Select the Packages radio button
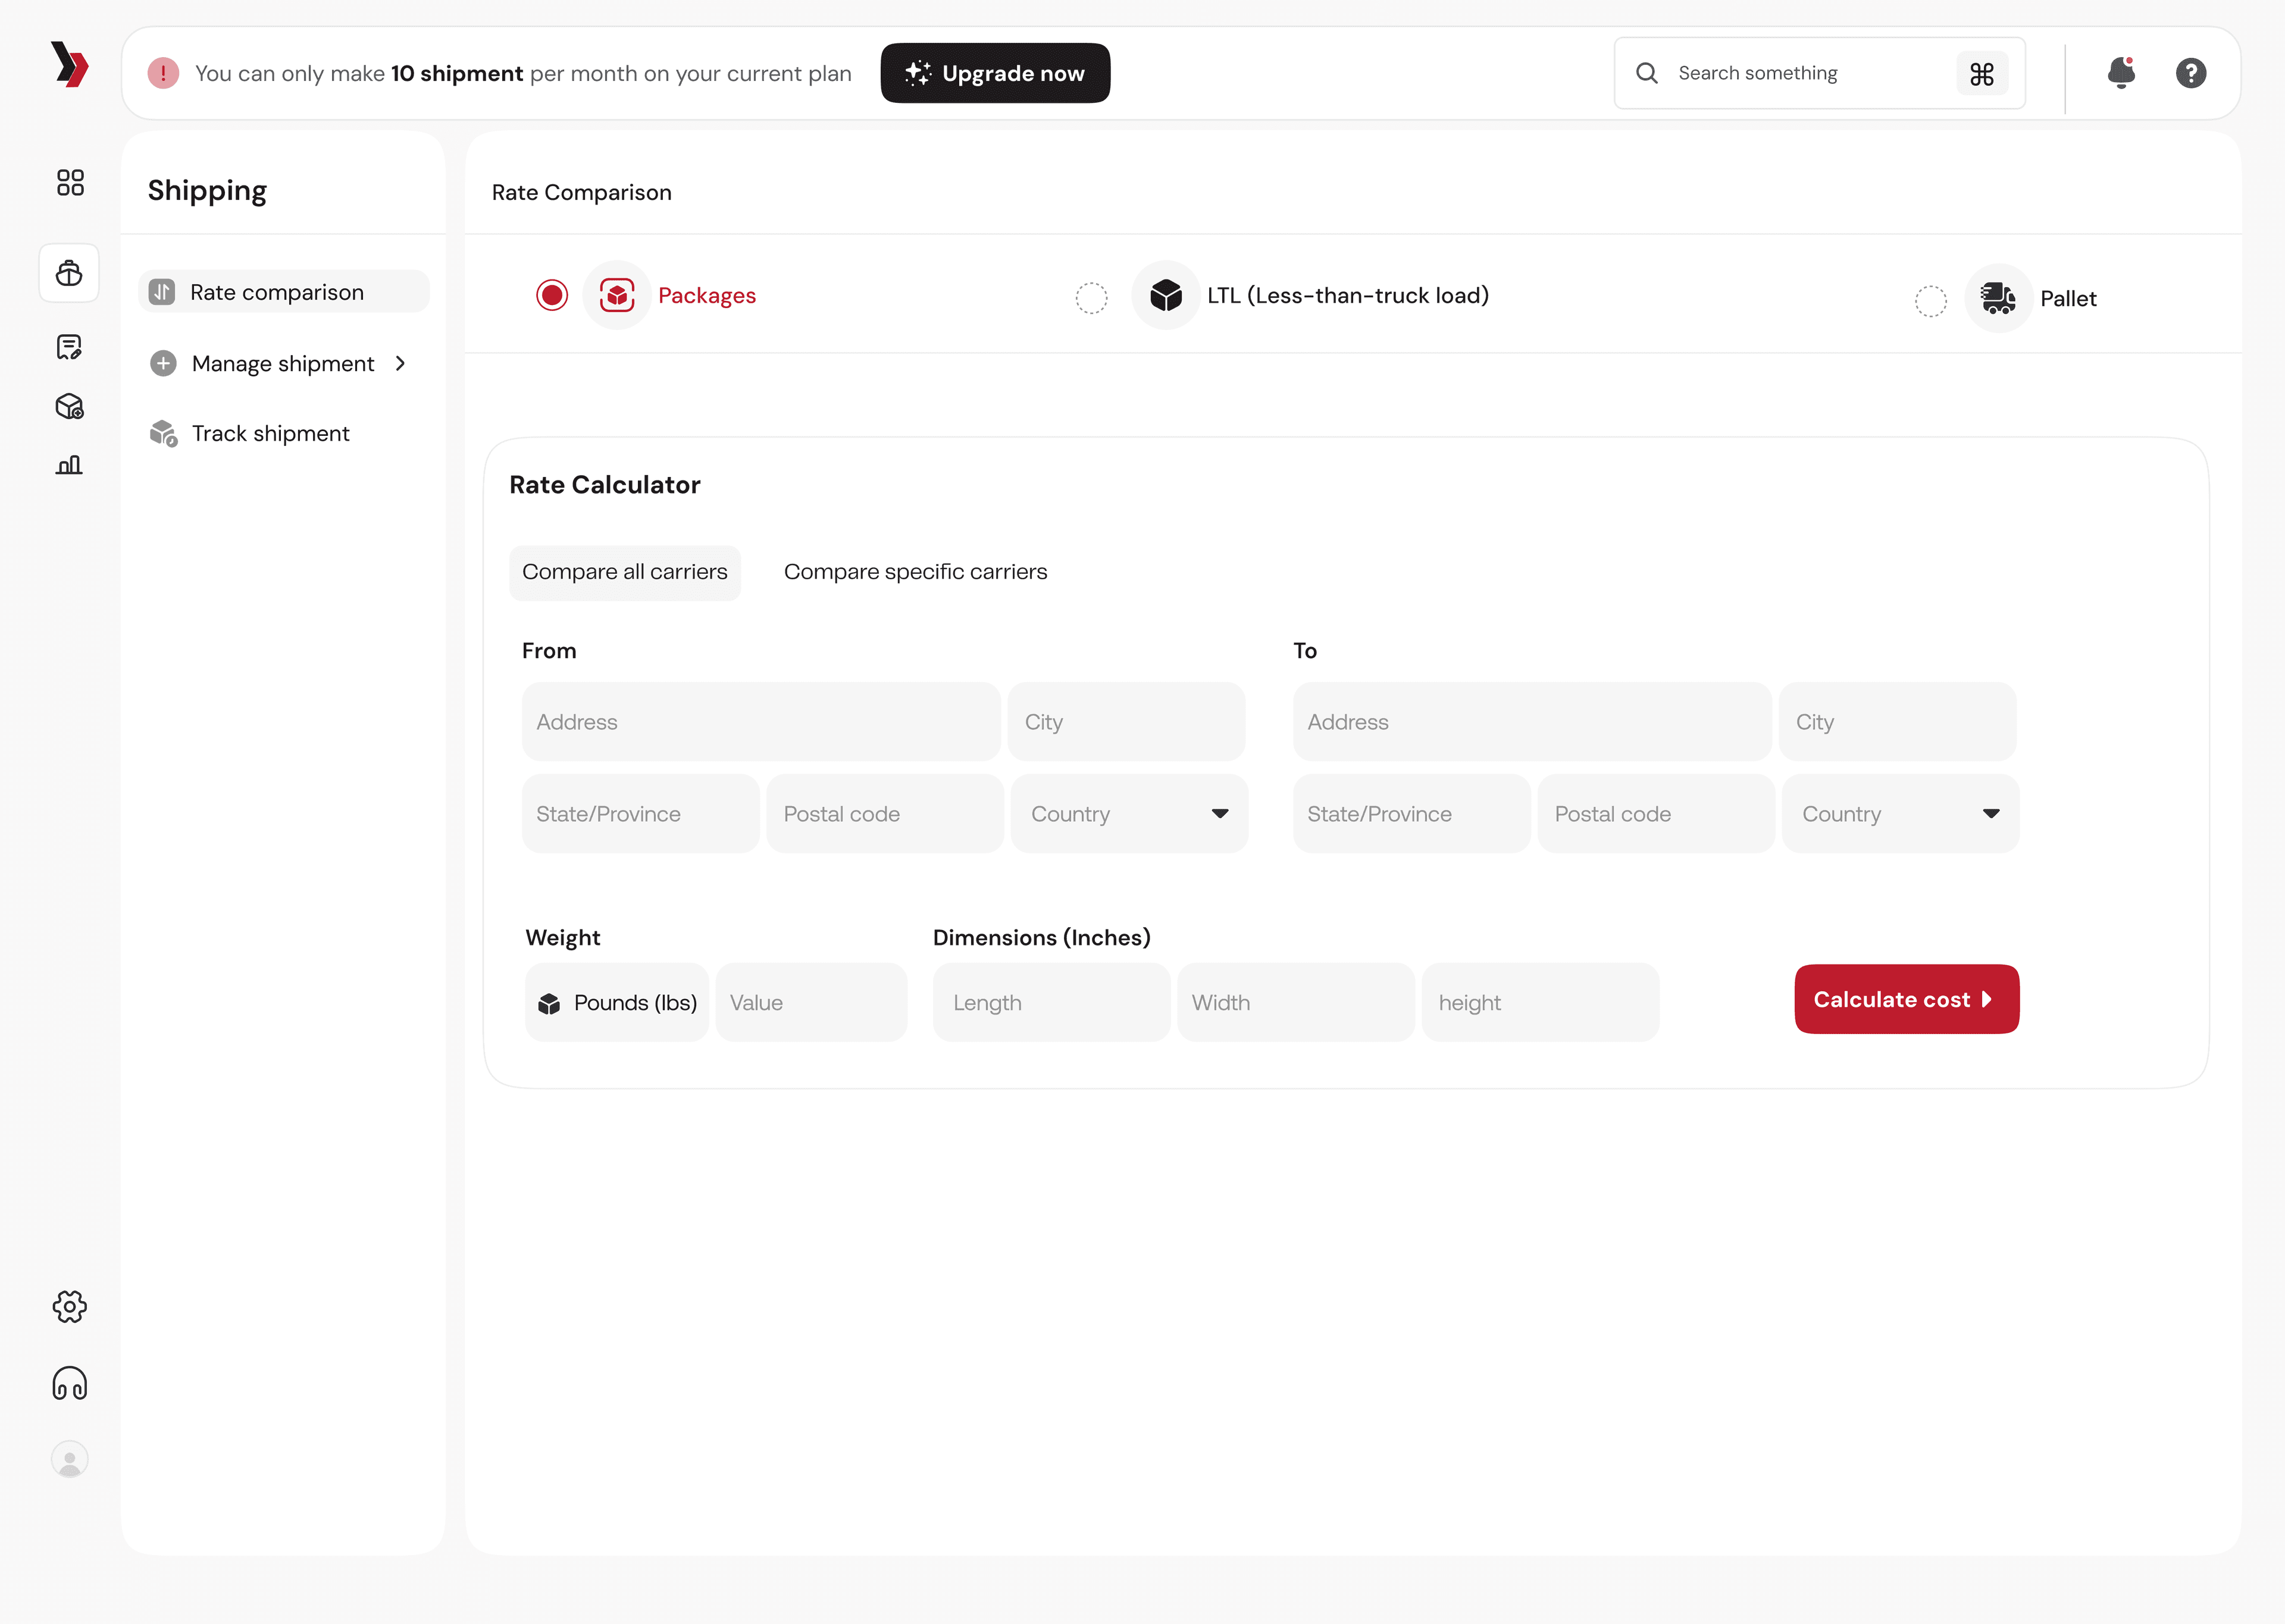Image resolution: width=2285 pixels, height=1624 pixels. (x=552, y=295)
